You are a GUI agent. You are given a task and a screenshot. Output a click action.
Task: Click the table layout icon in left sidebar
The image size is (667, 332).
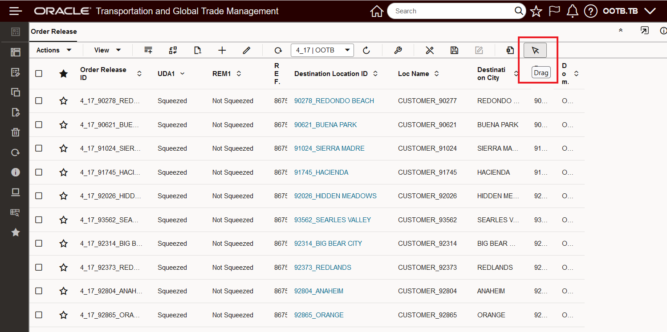tap(16, 52)
